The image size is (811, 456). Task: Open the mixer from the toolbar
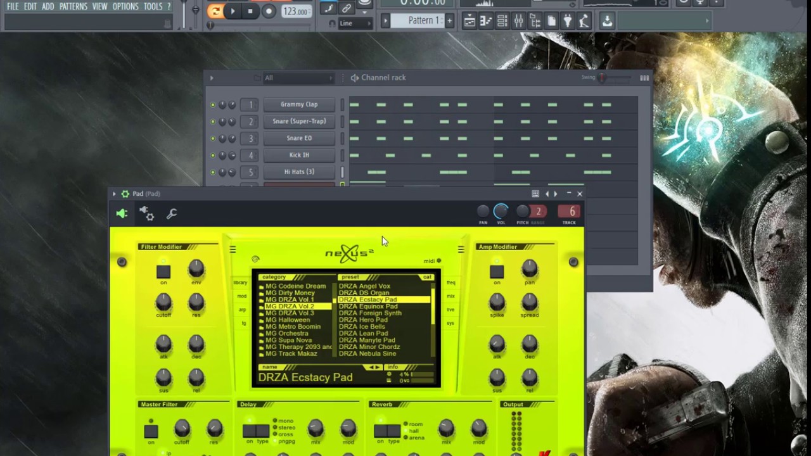tap(519, 21)
